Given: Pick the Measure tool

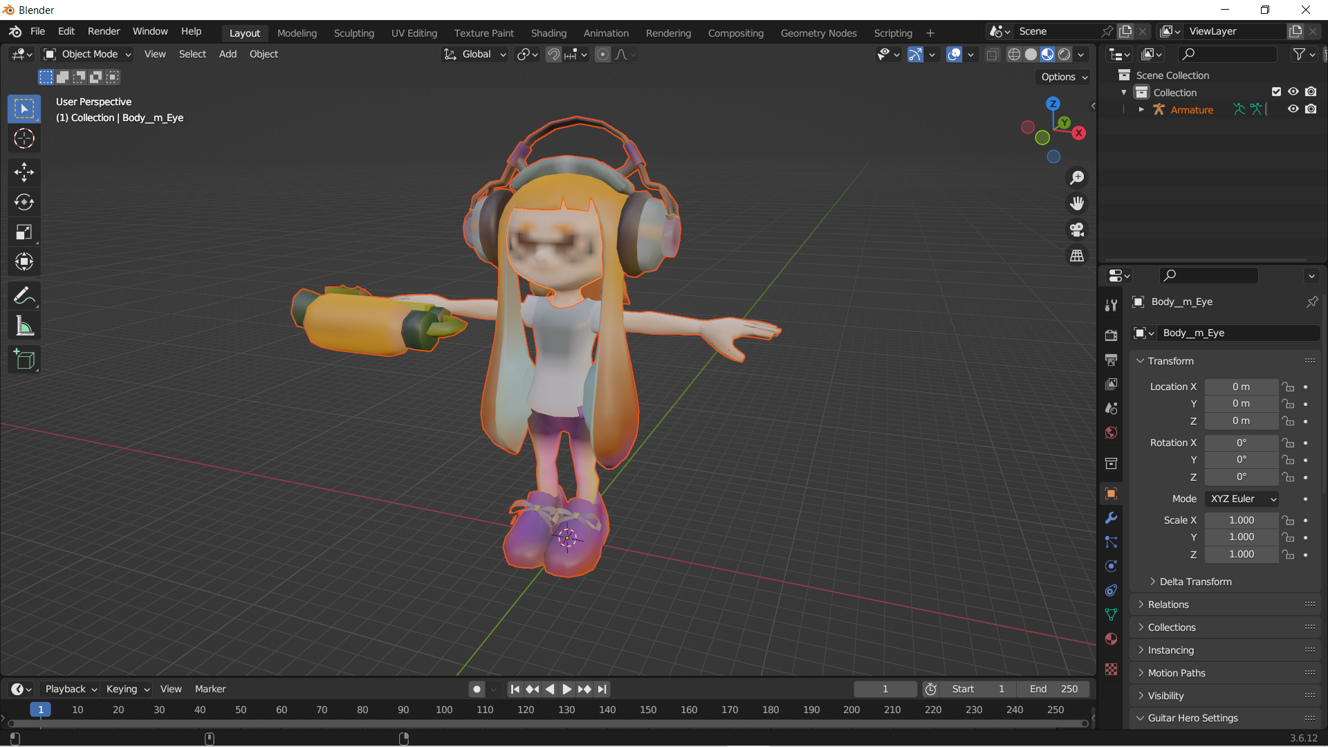Looking at the screenshot, I should coord(24,326).
